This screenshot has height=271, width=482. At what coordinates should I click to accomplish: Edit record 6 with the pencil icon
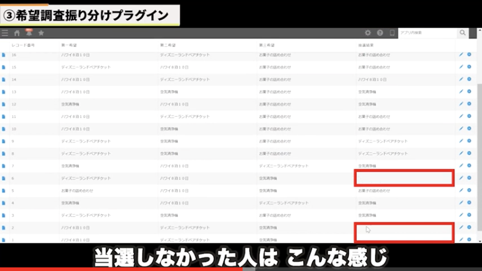tap(461, 178)
